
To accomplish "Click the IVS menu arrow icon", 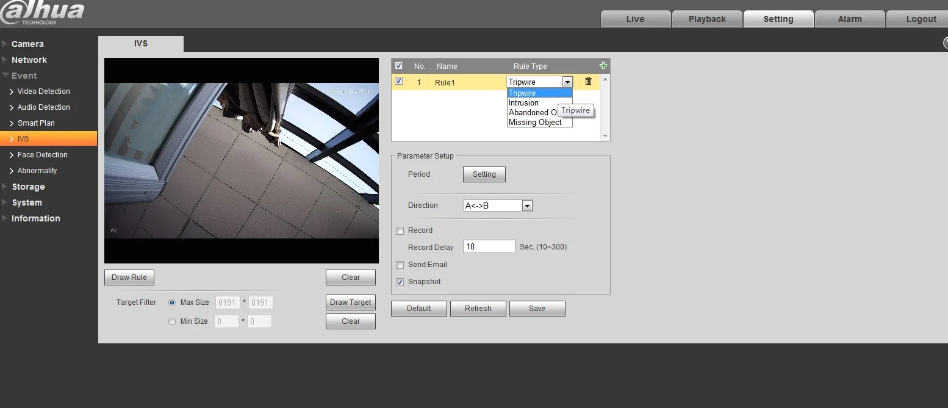I will click(12, 139).
